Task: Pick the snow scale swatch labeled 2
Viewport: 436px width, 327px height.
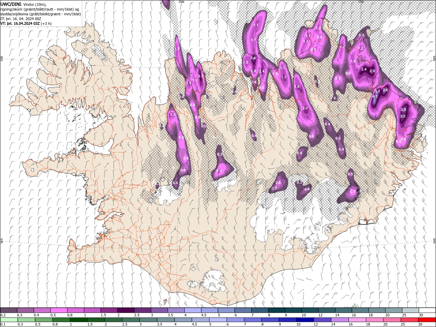Action: 125,310
